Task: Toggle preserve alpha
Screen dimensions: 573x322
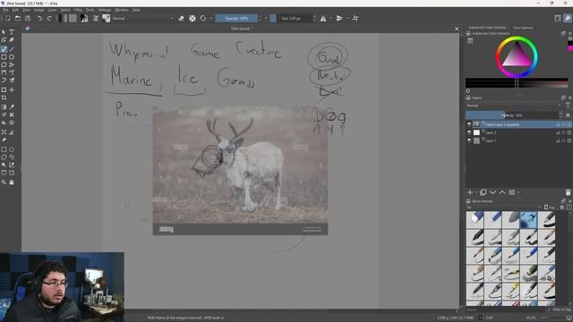Action: point(192,18)
